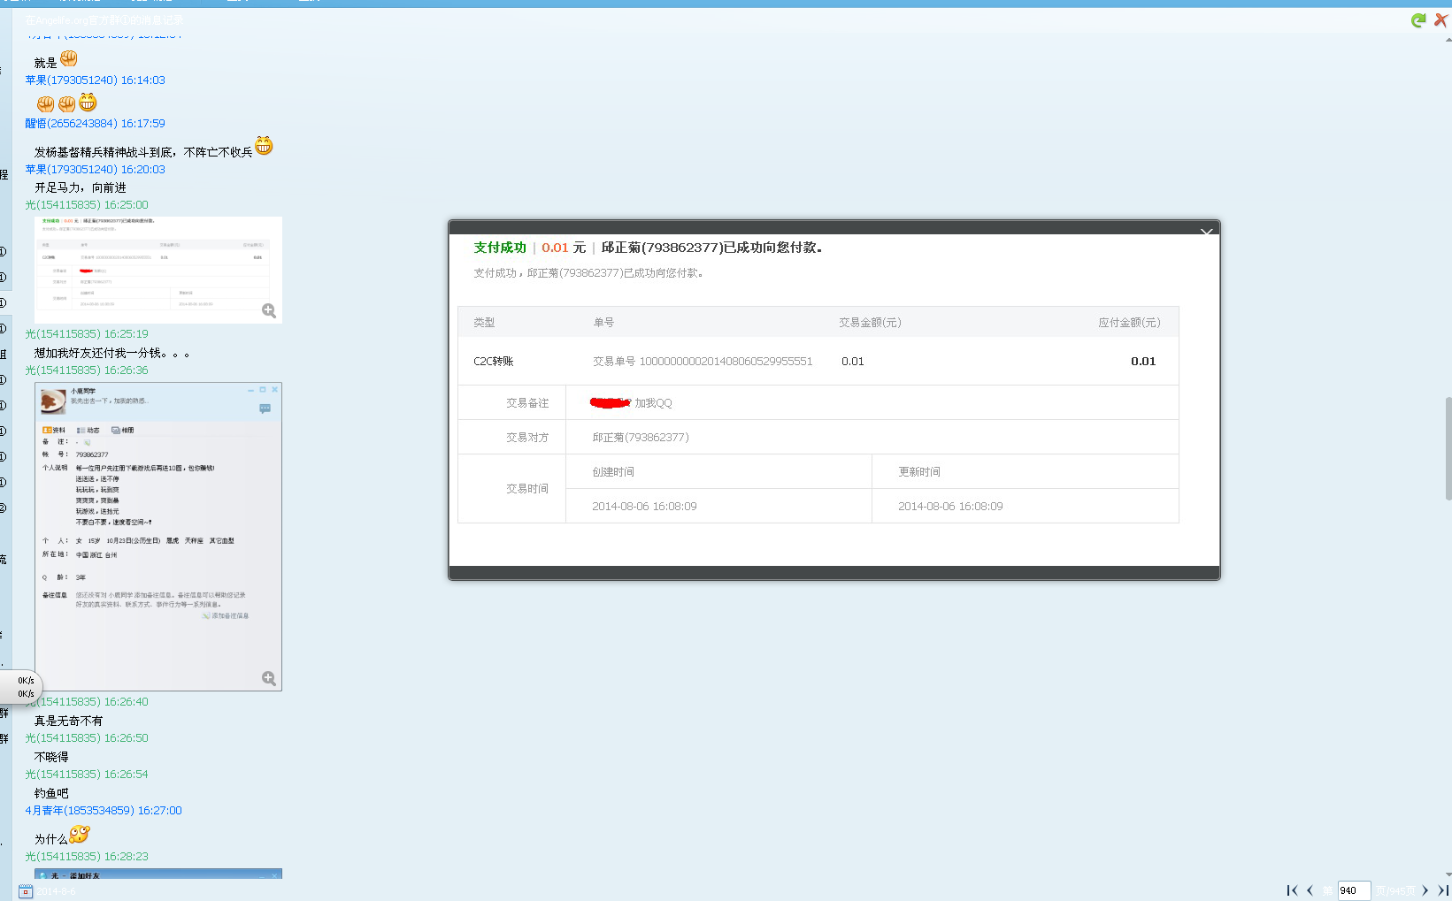Jump to the last page of records

click(x=1442, y=890)
